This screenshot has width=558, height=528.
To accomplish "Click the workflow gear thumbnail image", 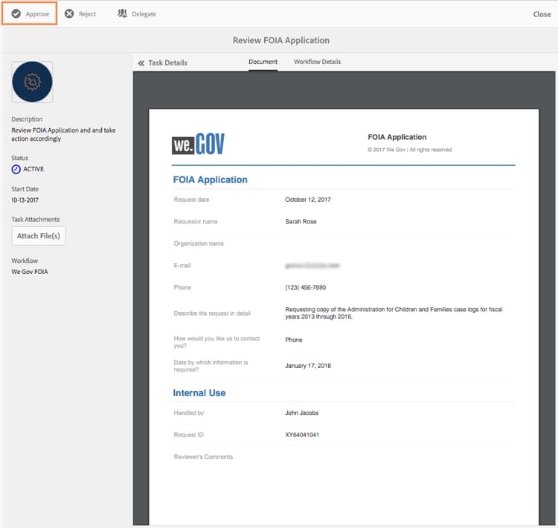I will point(32,82).
